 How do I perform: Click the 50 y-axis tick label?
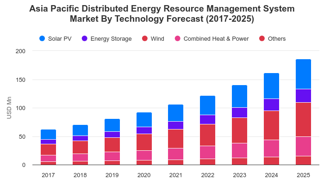pyautogui.click(x=22, y=137)
